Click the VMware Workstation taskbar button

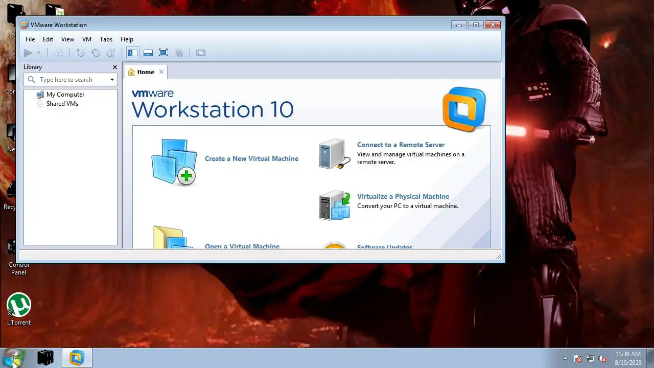point(77,358)
